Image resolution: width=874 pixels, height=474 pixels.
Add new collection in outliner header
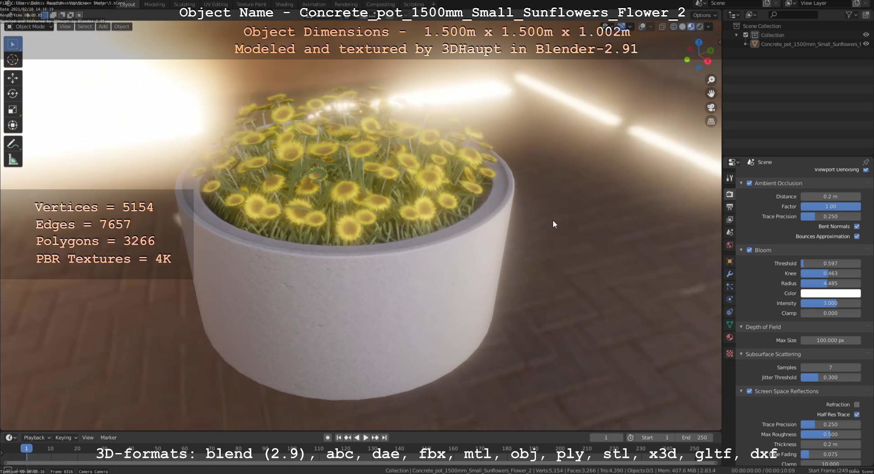tap(865, 15)
